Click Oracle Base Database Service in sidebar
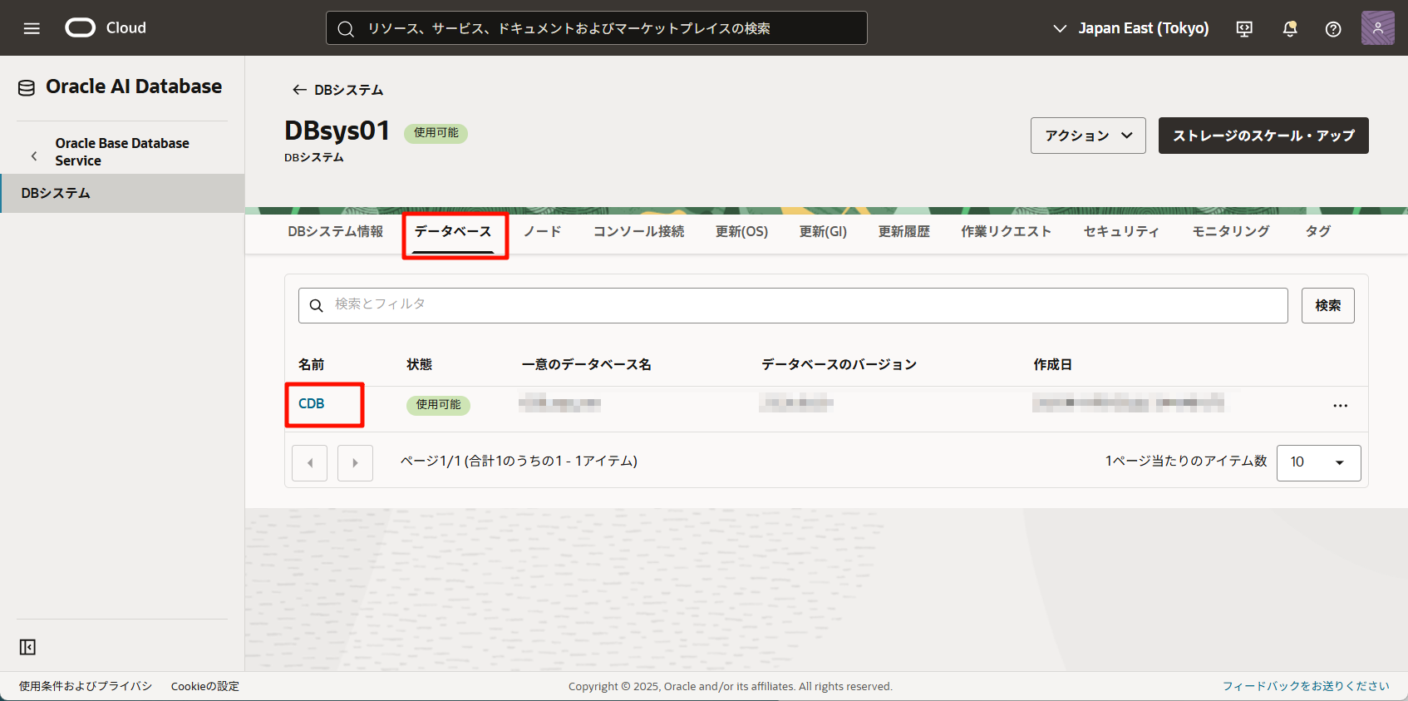The image size is (1408, 701). [x=122, y=151]
